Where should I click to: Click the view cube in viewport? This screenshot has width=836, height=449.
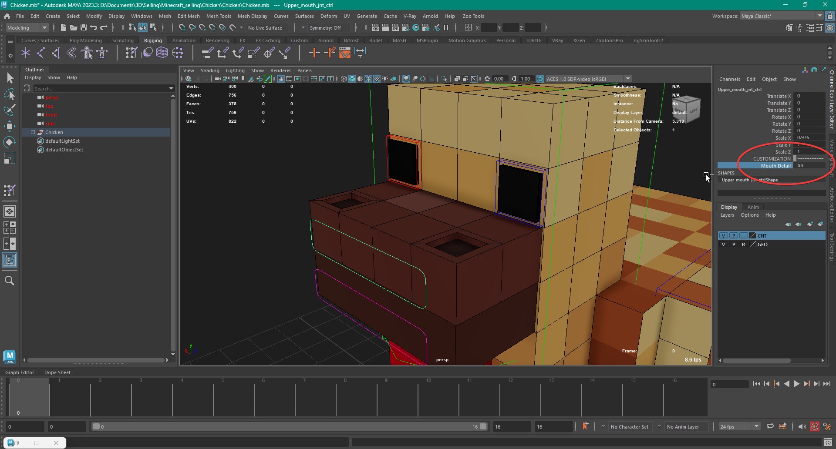[x=687, y=109]
